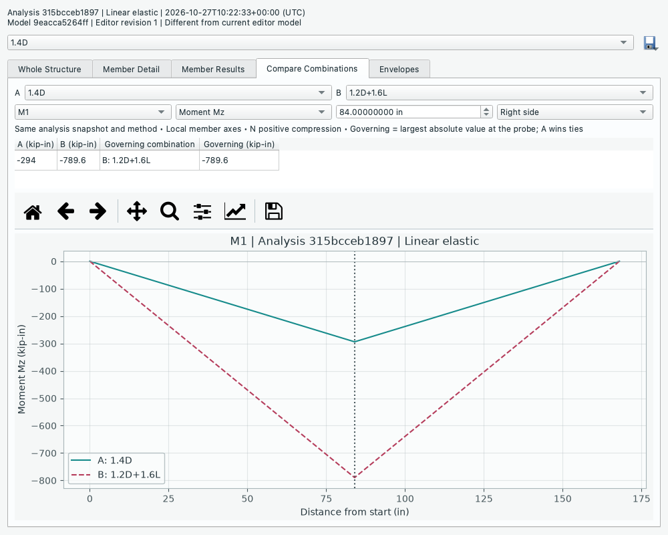668x535 pixels.
Task: Decrement probe position with stepper down arrow
Action: (486, 115)
